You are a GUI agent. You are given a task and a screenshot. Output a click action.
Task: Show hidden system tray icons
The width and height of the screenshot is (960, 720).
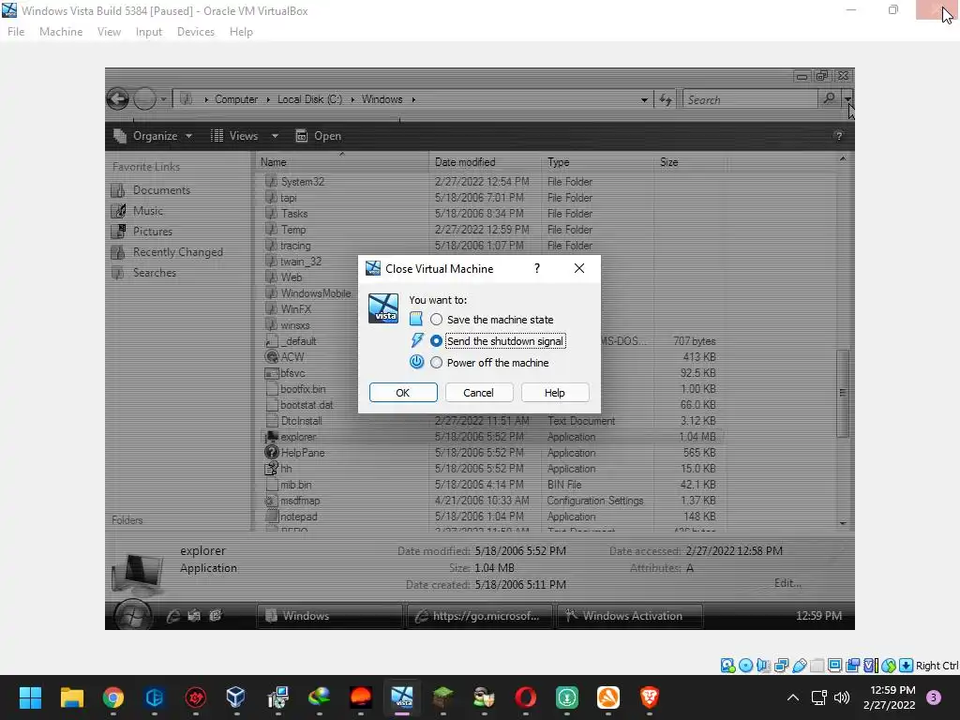(x=793, y=697)
